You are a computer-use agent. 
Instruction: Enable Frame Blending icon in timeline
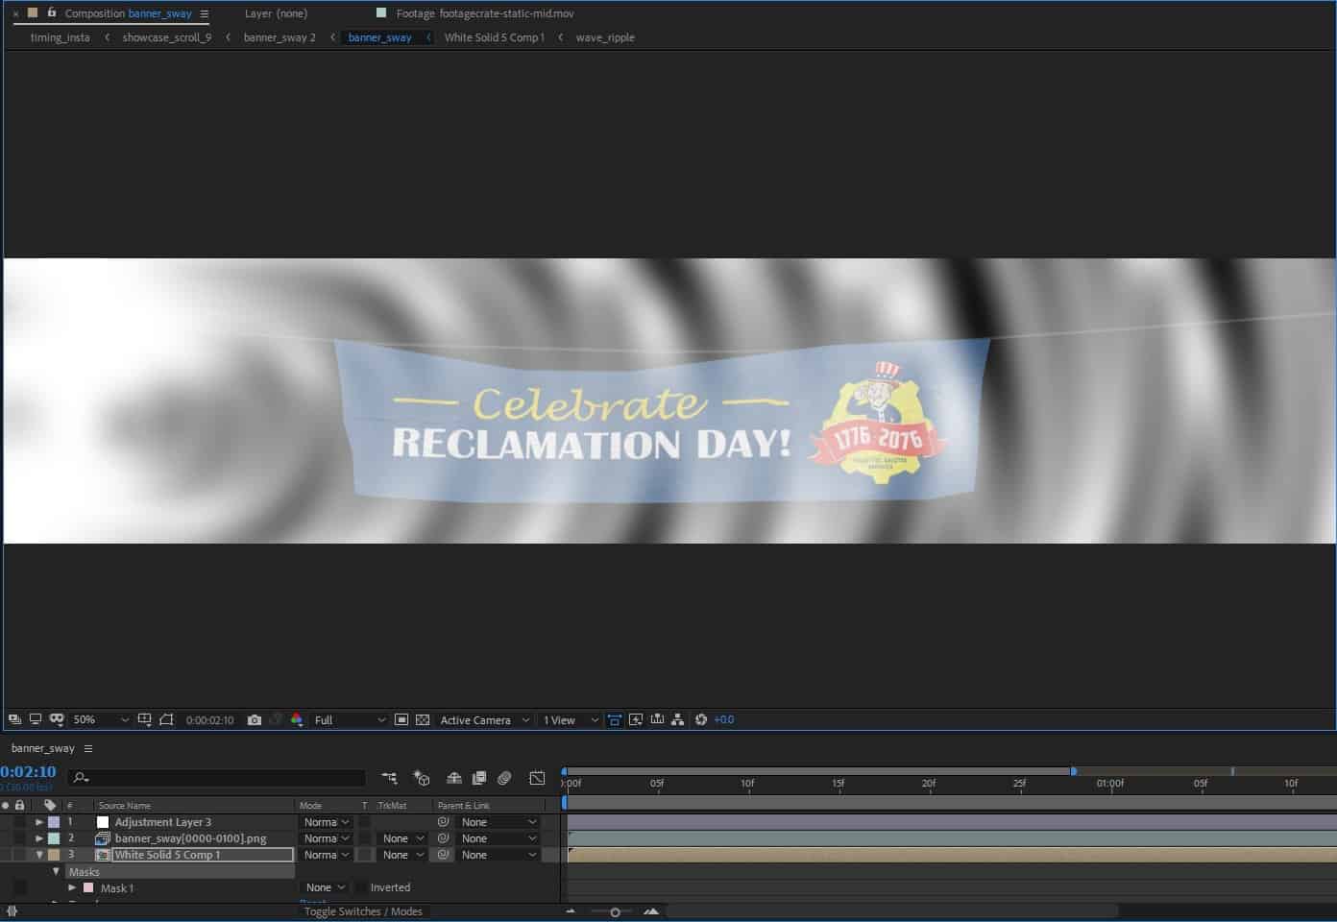click(x=479, y=778)
